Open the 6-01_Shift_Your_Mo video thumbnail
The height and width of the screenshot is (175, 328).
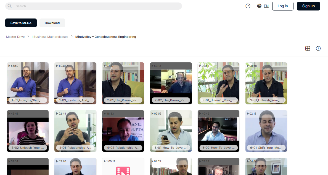click(x=266, y=131)
